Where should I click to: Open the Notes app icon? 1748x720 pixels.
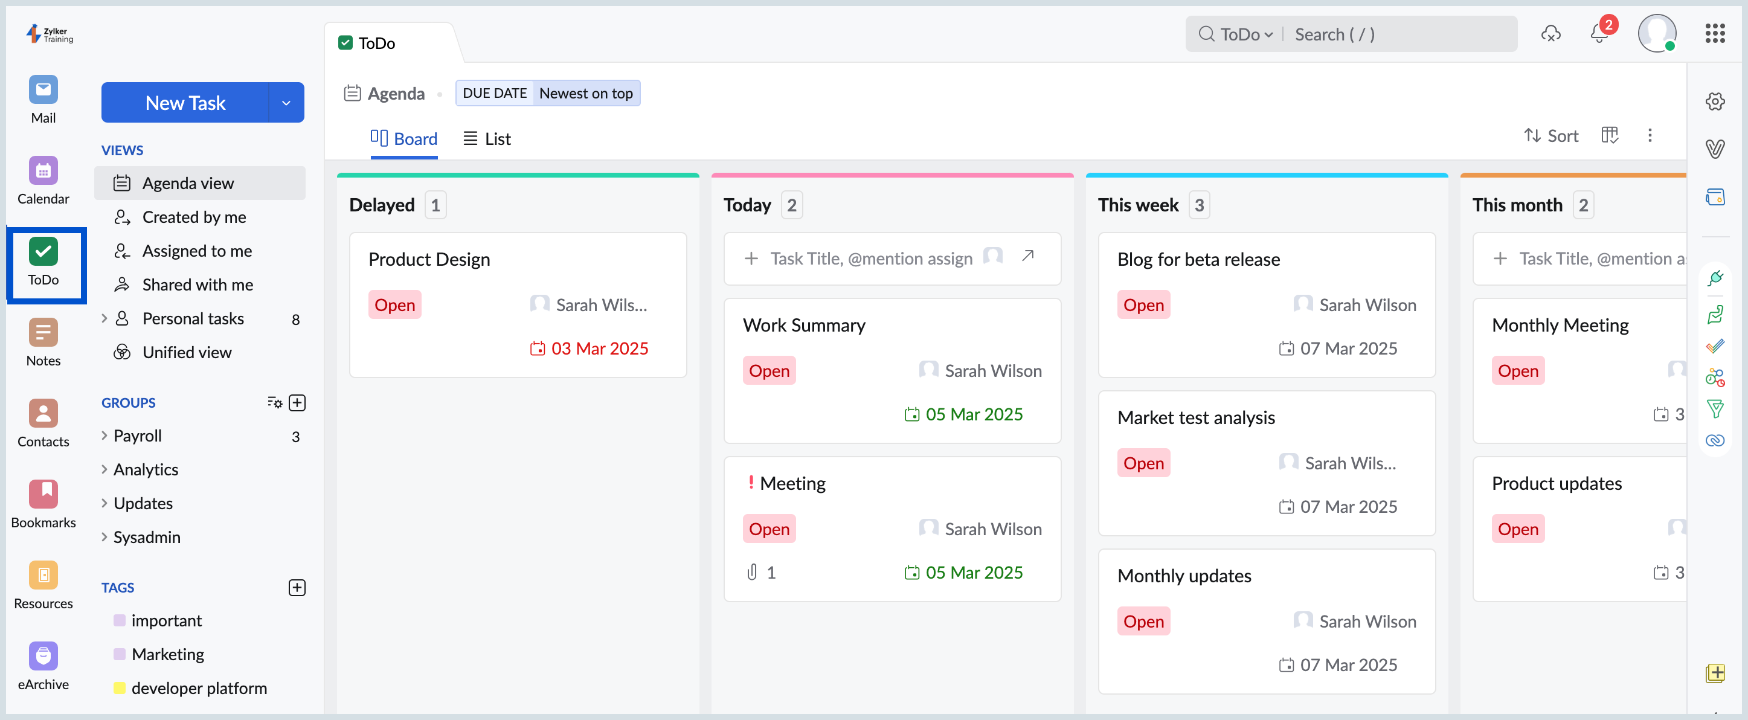(43, 332)
